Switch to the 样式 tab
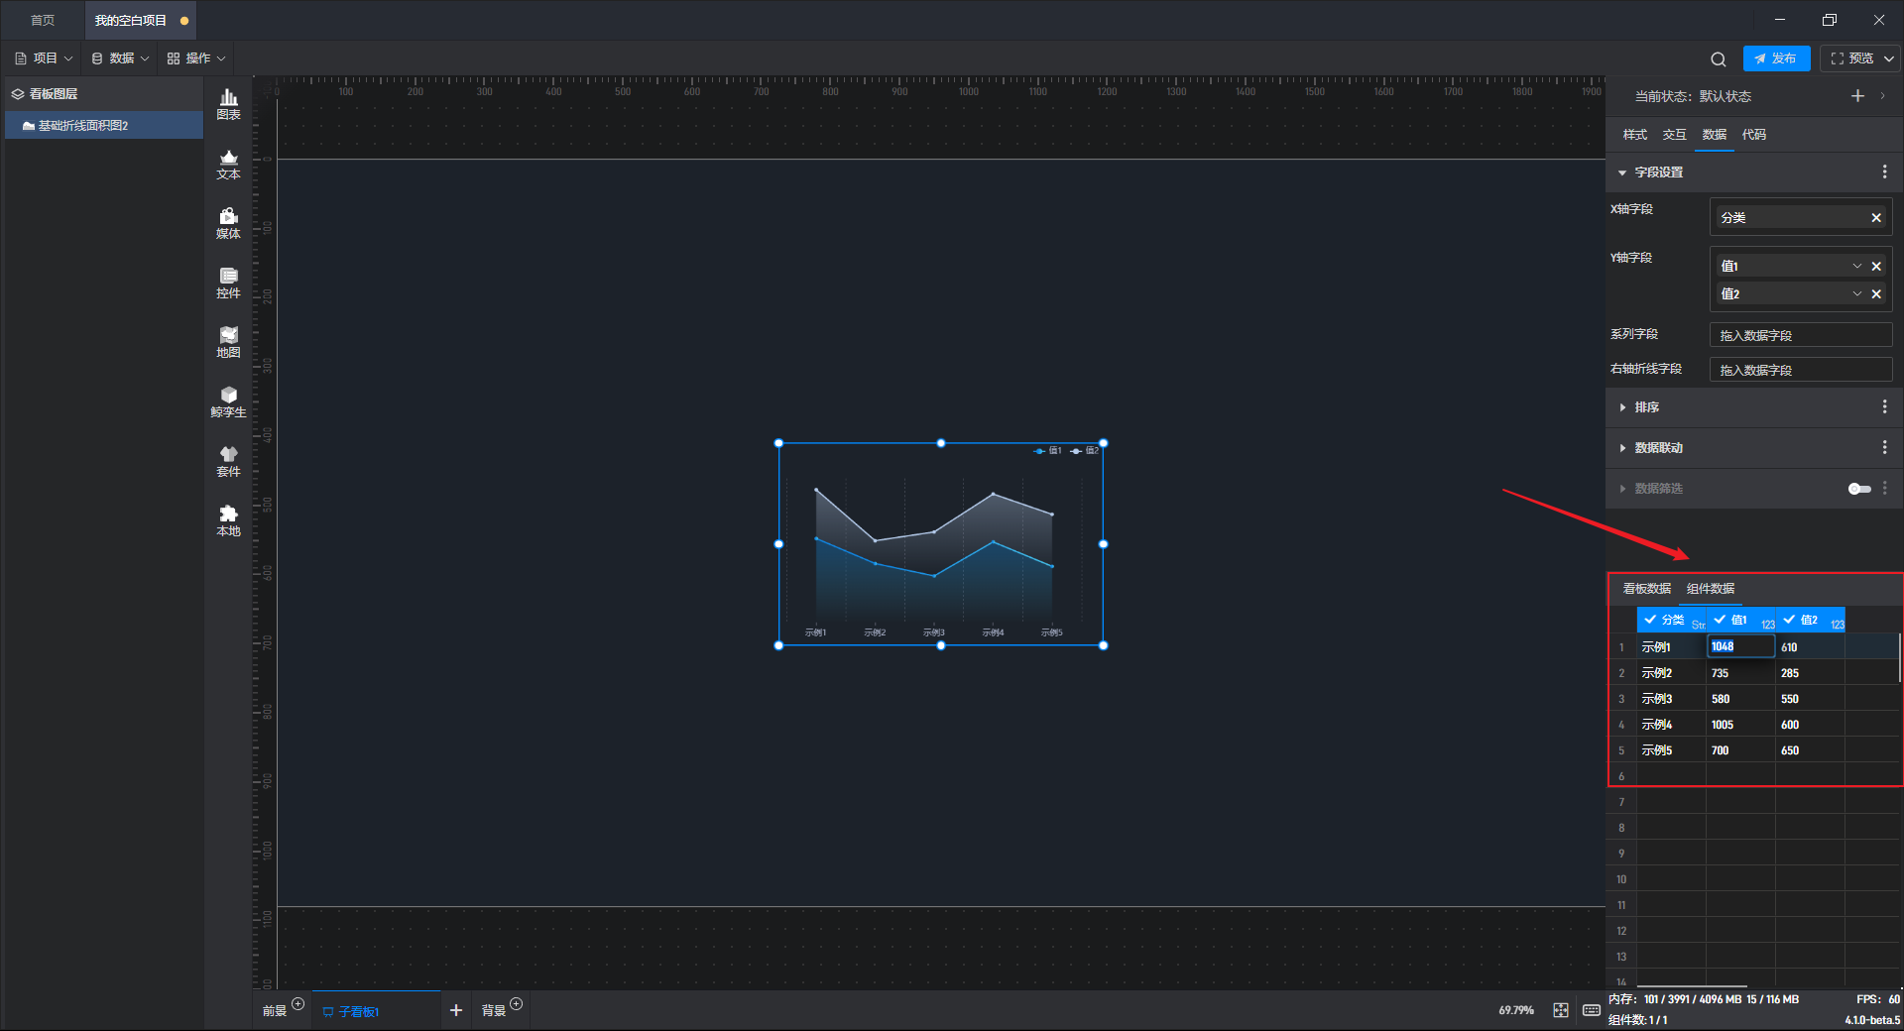The height and width of the screenshot is (1031, 1904). pyautogui.click(x=1634, y=135)
